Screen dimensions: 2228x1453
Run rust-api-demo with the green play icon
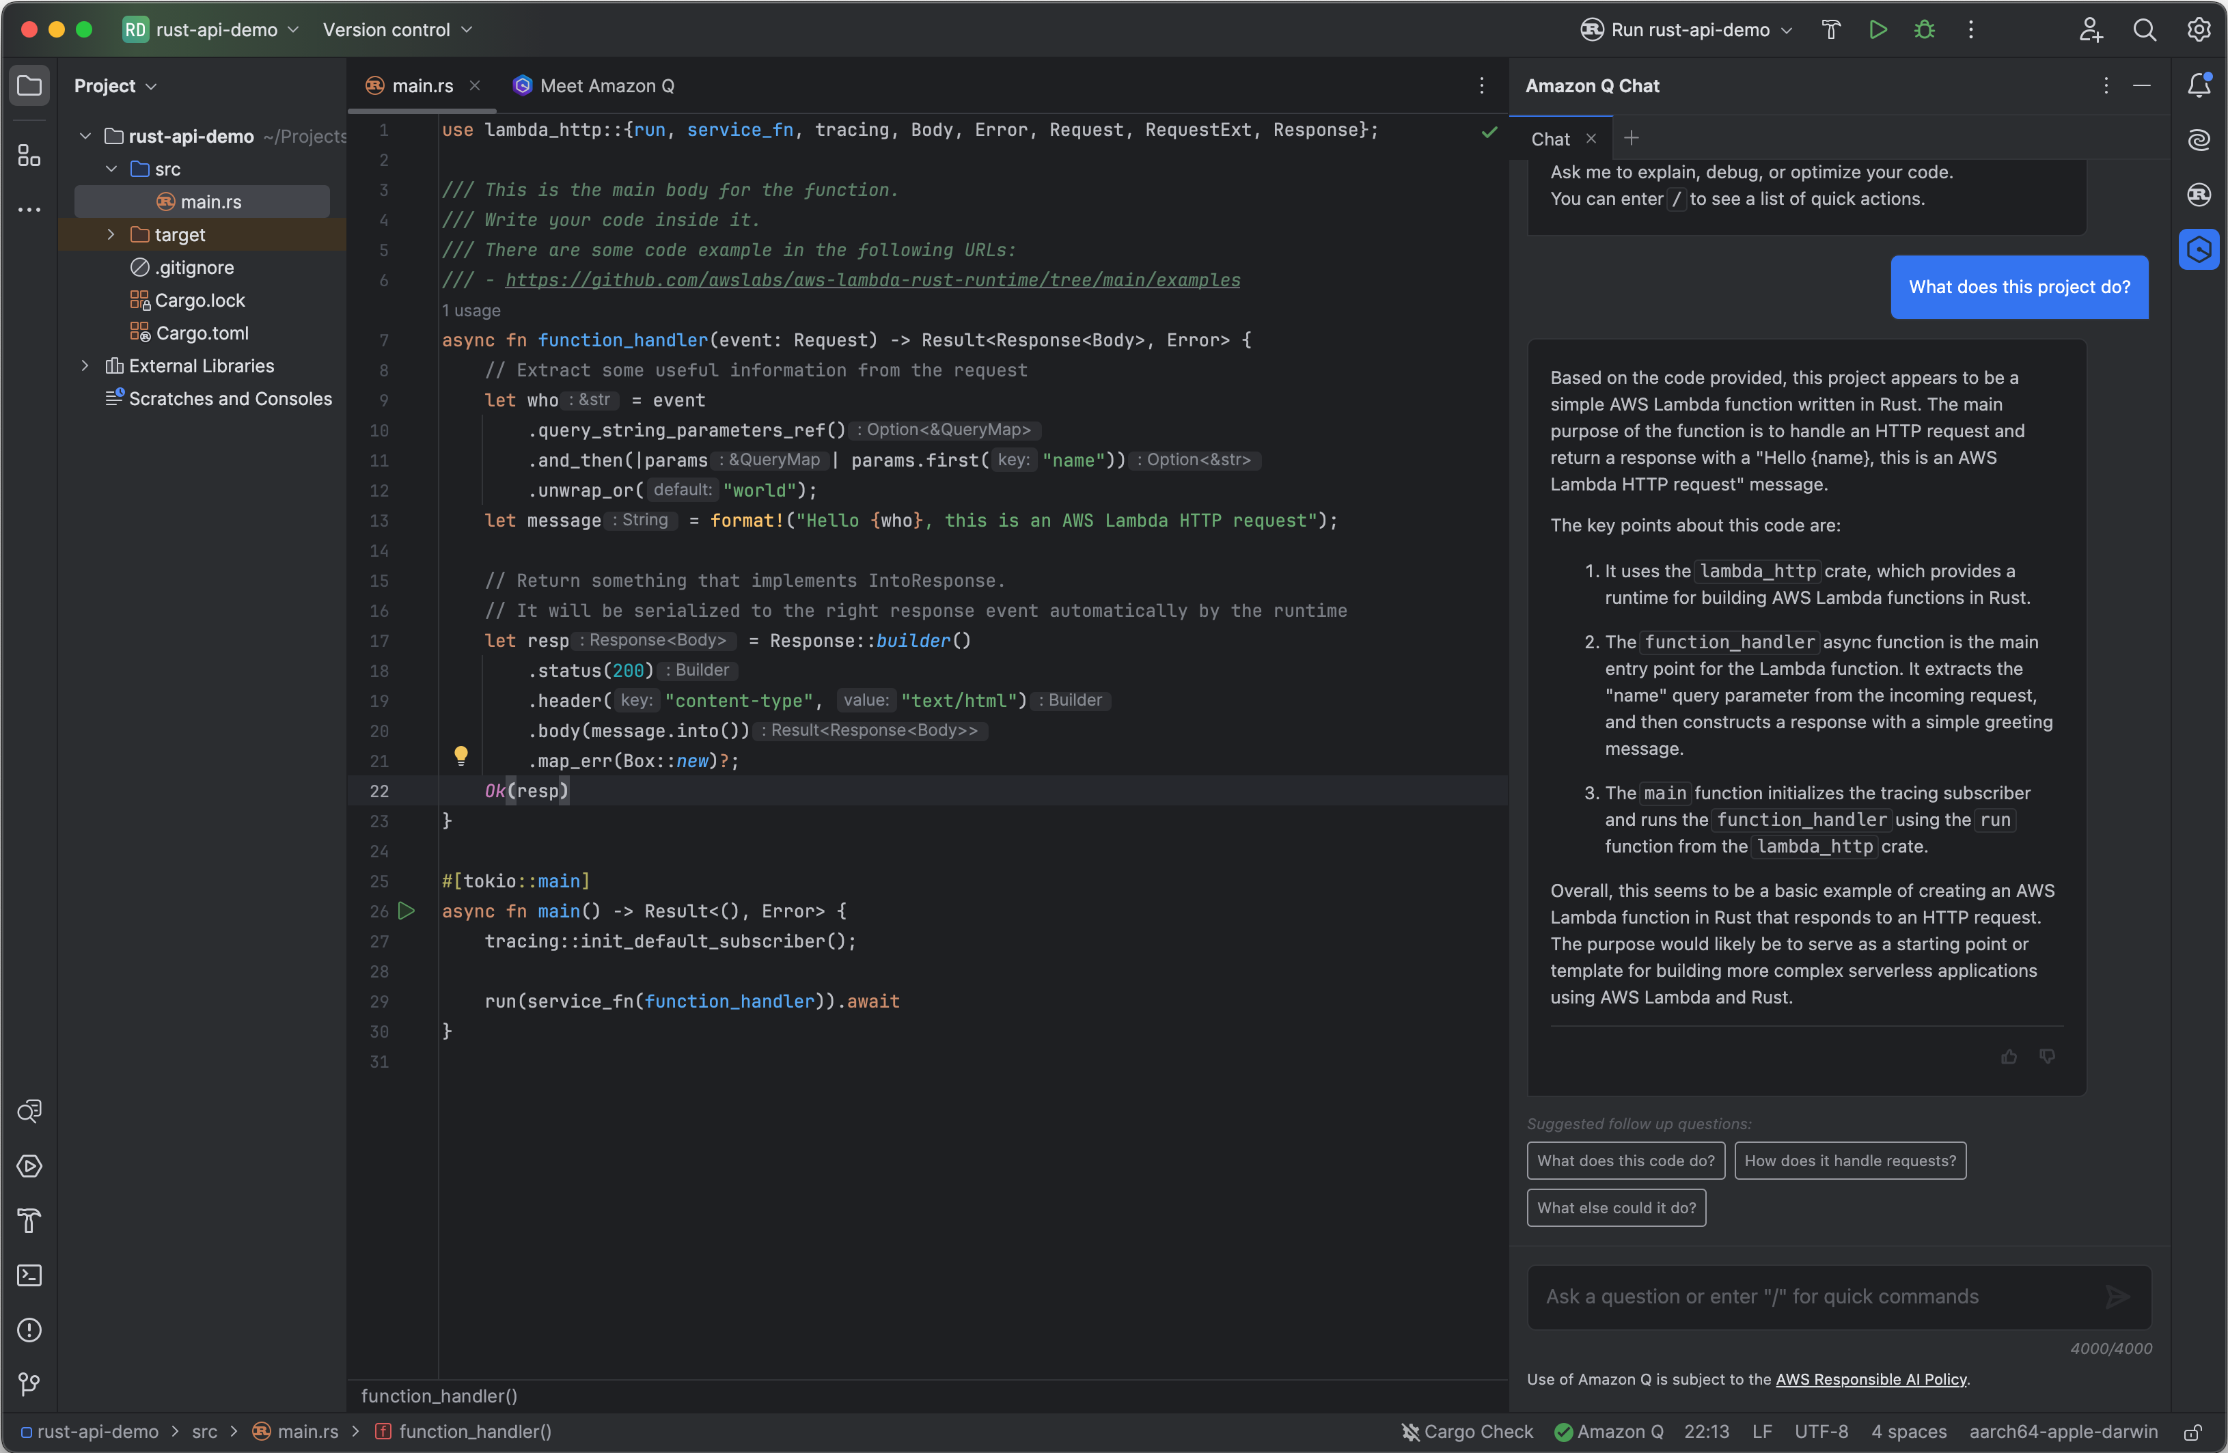pos(1878,30)
